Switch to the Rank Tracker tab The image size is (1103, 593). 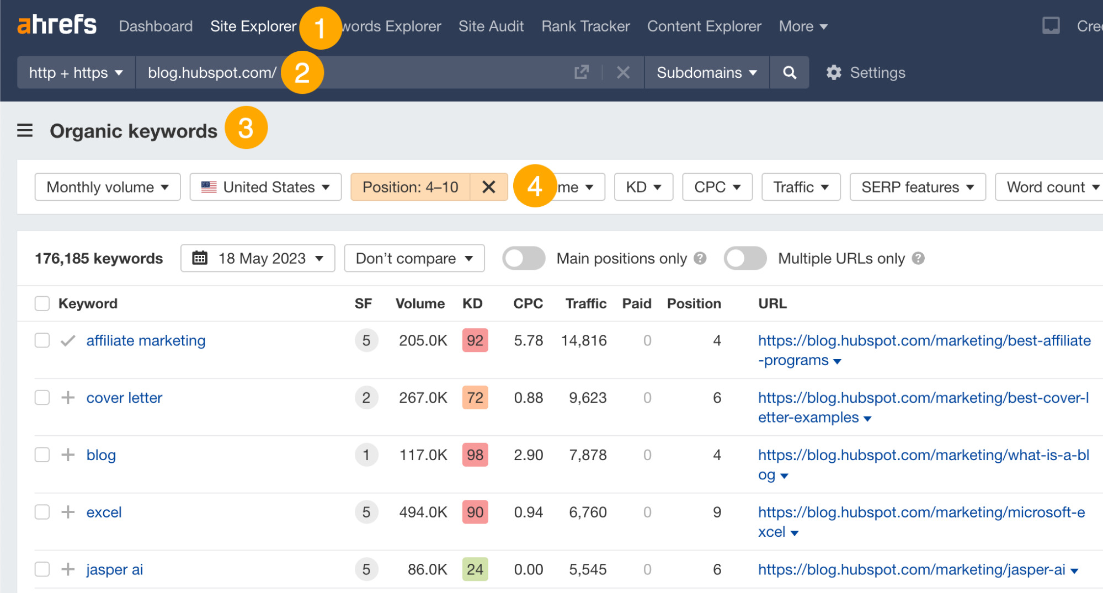585,26
